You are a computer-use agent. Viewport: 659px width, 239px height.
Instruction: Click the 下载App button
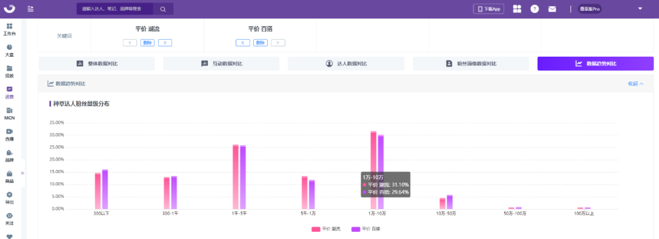488,9
